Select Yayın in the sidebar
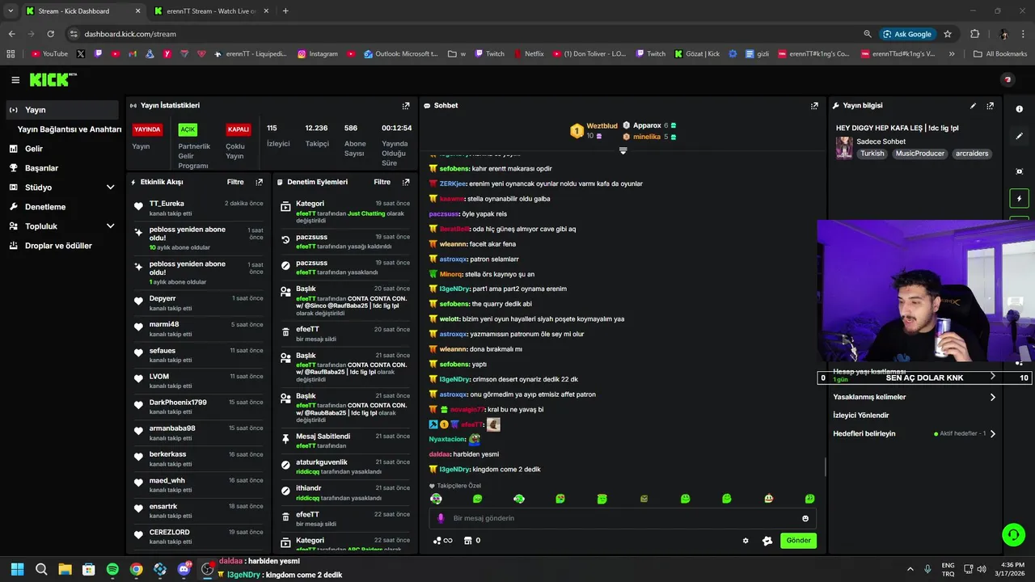The height and width of the screenshot is (582, 1035). 61,110
